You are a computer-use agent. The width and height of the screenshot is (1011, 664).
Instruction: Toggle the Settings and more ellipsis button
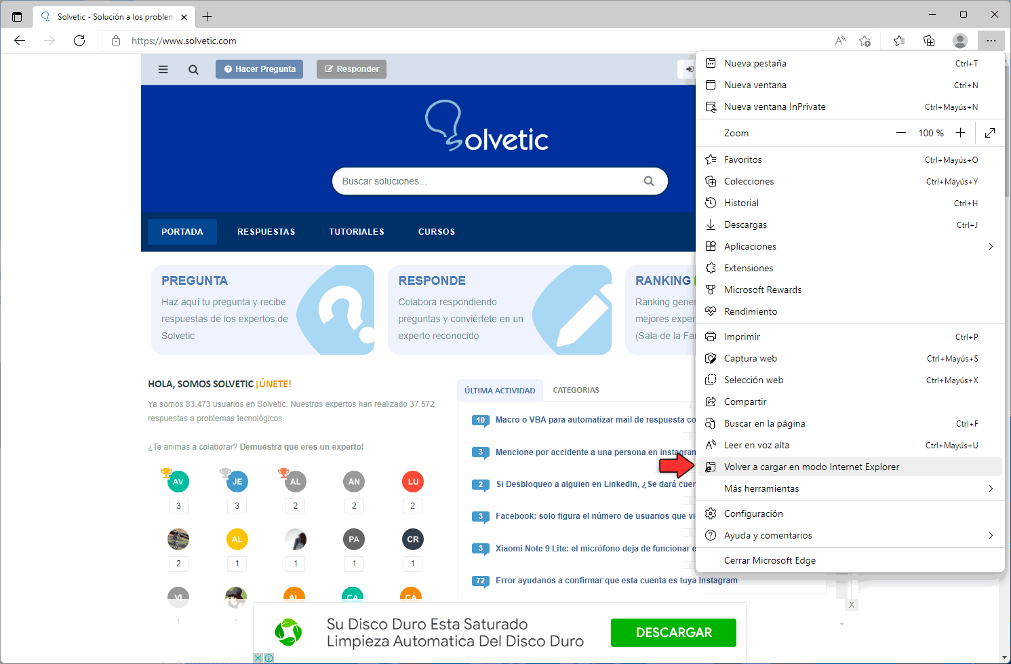coord(991,41)
